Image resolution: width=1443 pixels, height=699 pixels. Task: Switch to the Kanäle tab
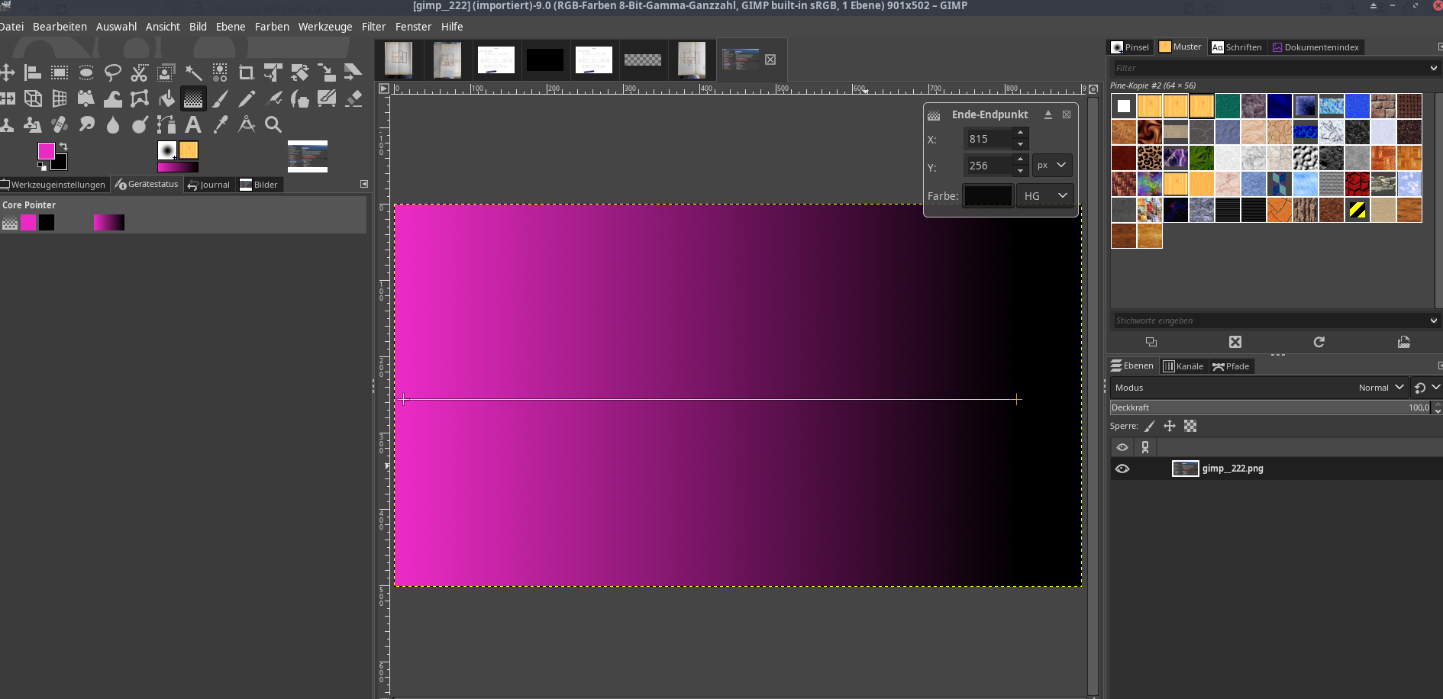1183,366
